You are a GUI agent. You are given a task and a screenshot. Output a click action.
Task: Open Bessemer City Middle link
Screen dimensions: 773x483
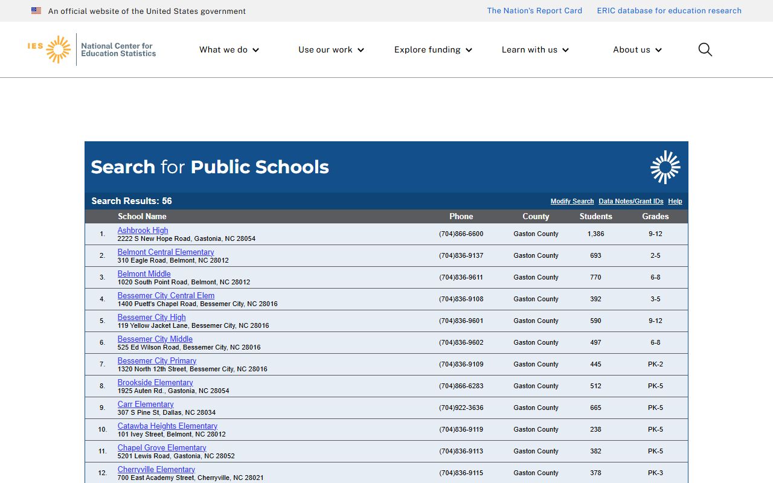tap(155, 339)
